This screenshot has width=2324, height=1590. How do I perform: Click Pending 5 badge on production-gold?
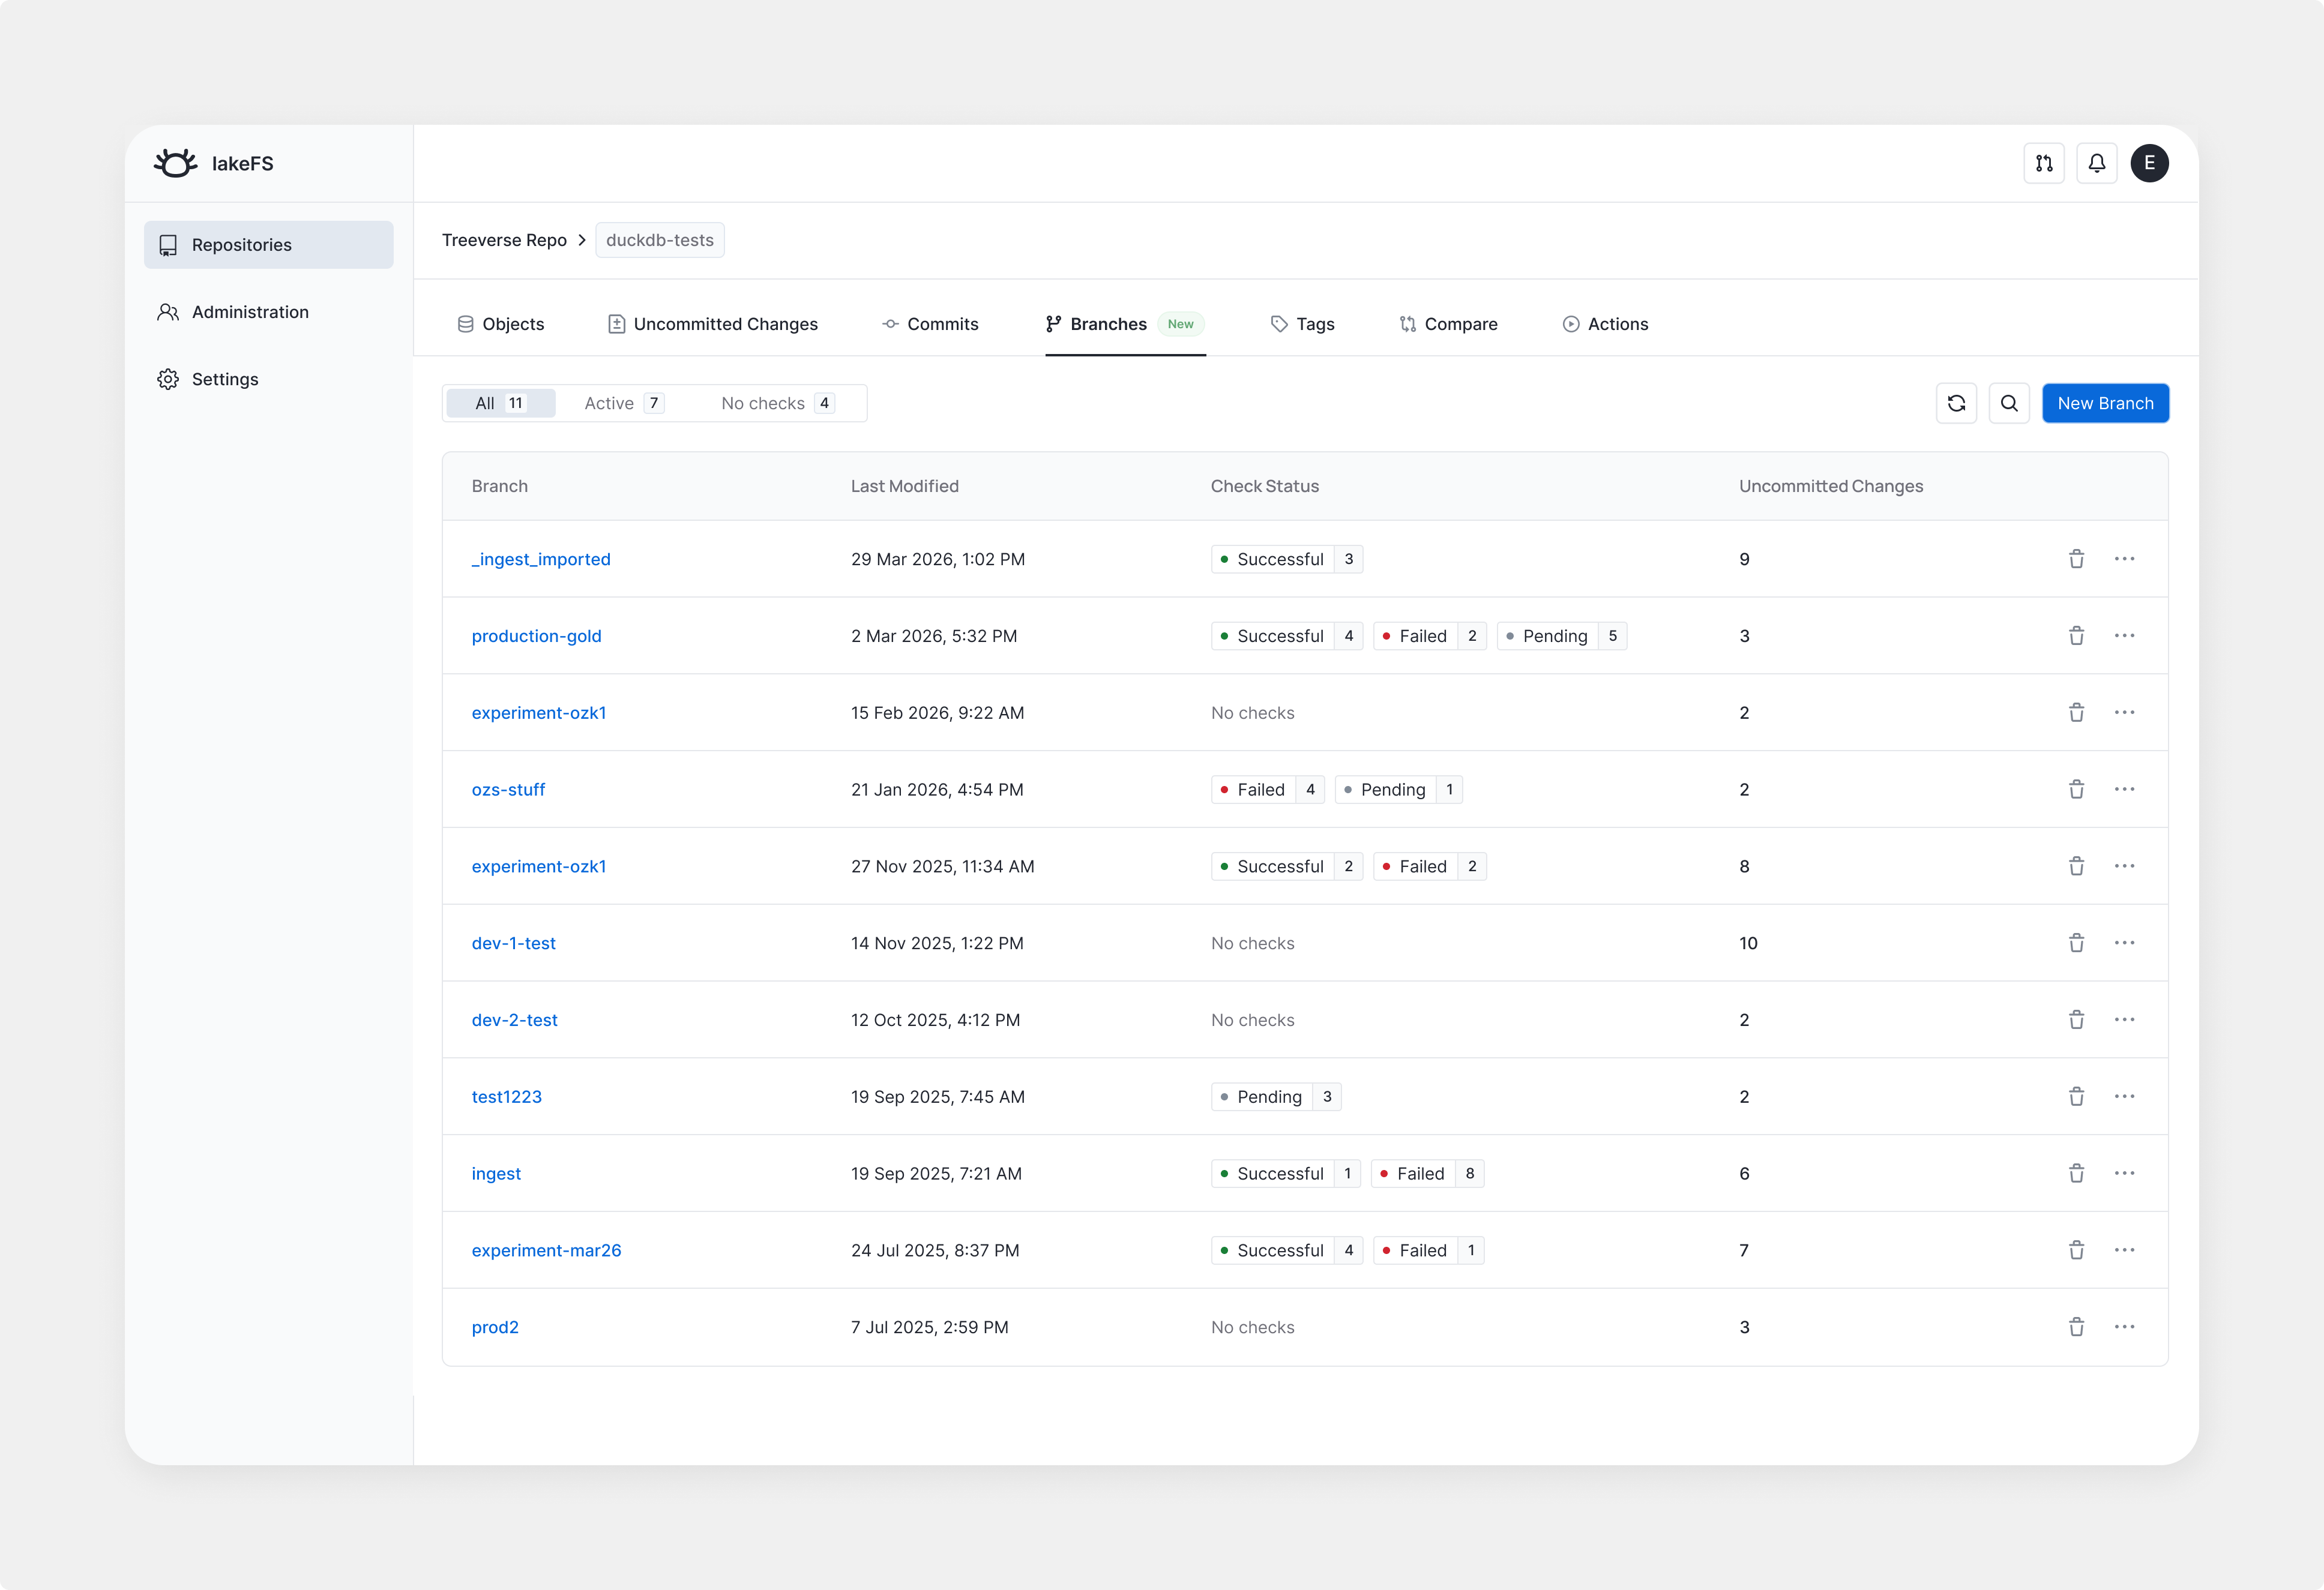click(1562, 635)
